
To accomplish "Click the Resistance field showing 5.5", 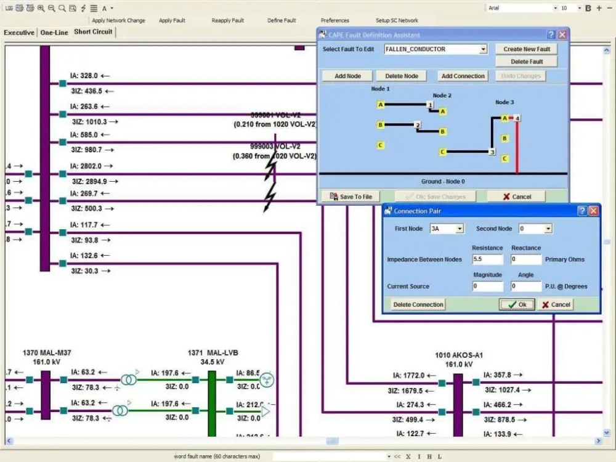I will click(487, 259).
